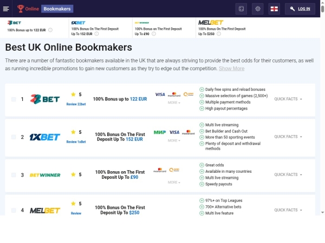Open Review 22bet link
The height and width of the screenshot is (243, 325).
76,104
